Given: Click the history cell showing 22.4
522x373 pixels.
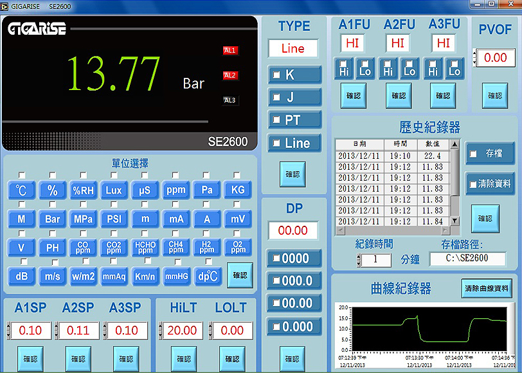Looking at the screenshot, I should click(x=433, y=156).
